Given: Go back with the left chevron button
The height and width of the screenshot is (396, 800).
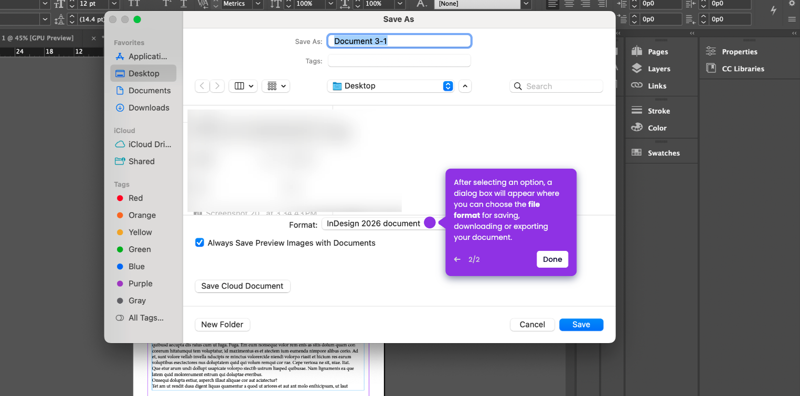Looking at the screenshot, I should [x=202, y=86].
